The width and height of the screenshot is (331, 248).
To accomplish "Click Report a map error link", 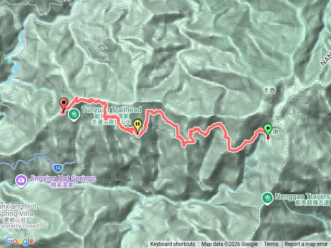I will [306, 244].
